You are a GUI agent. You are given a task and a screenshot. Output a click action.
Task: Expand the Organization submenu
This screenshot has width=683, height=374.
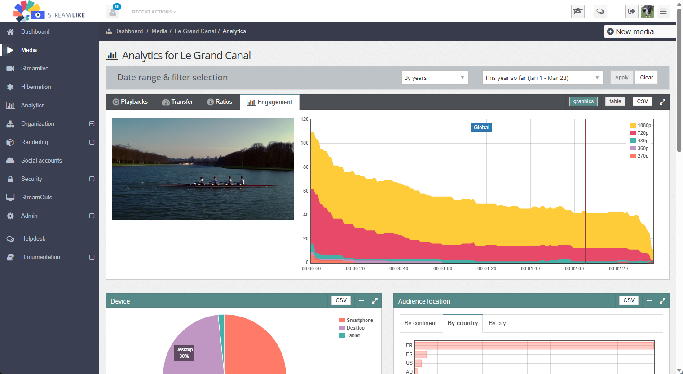point(92,124)
